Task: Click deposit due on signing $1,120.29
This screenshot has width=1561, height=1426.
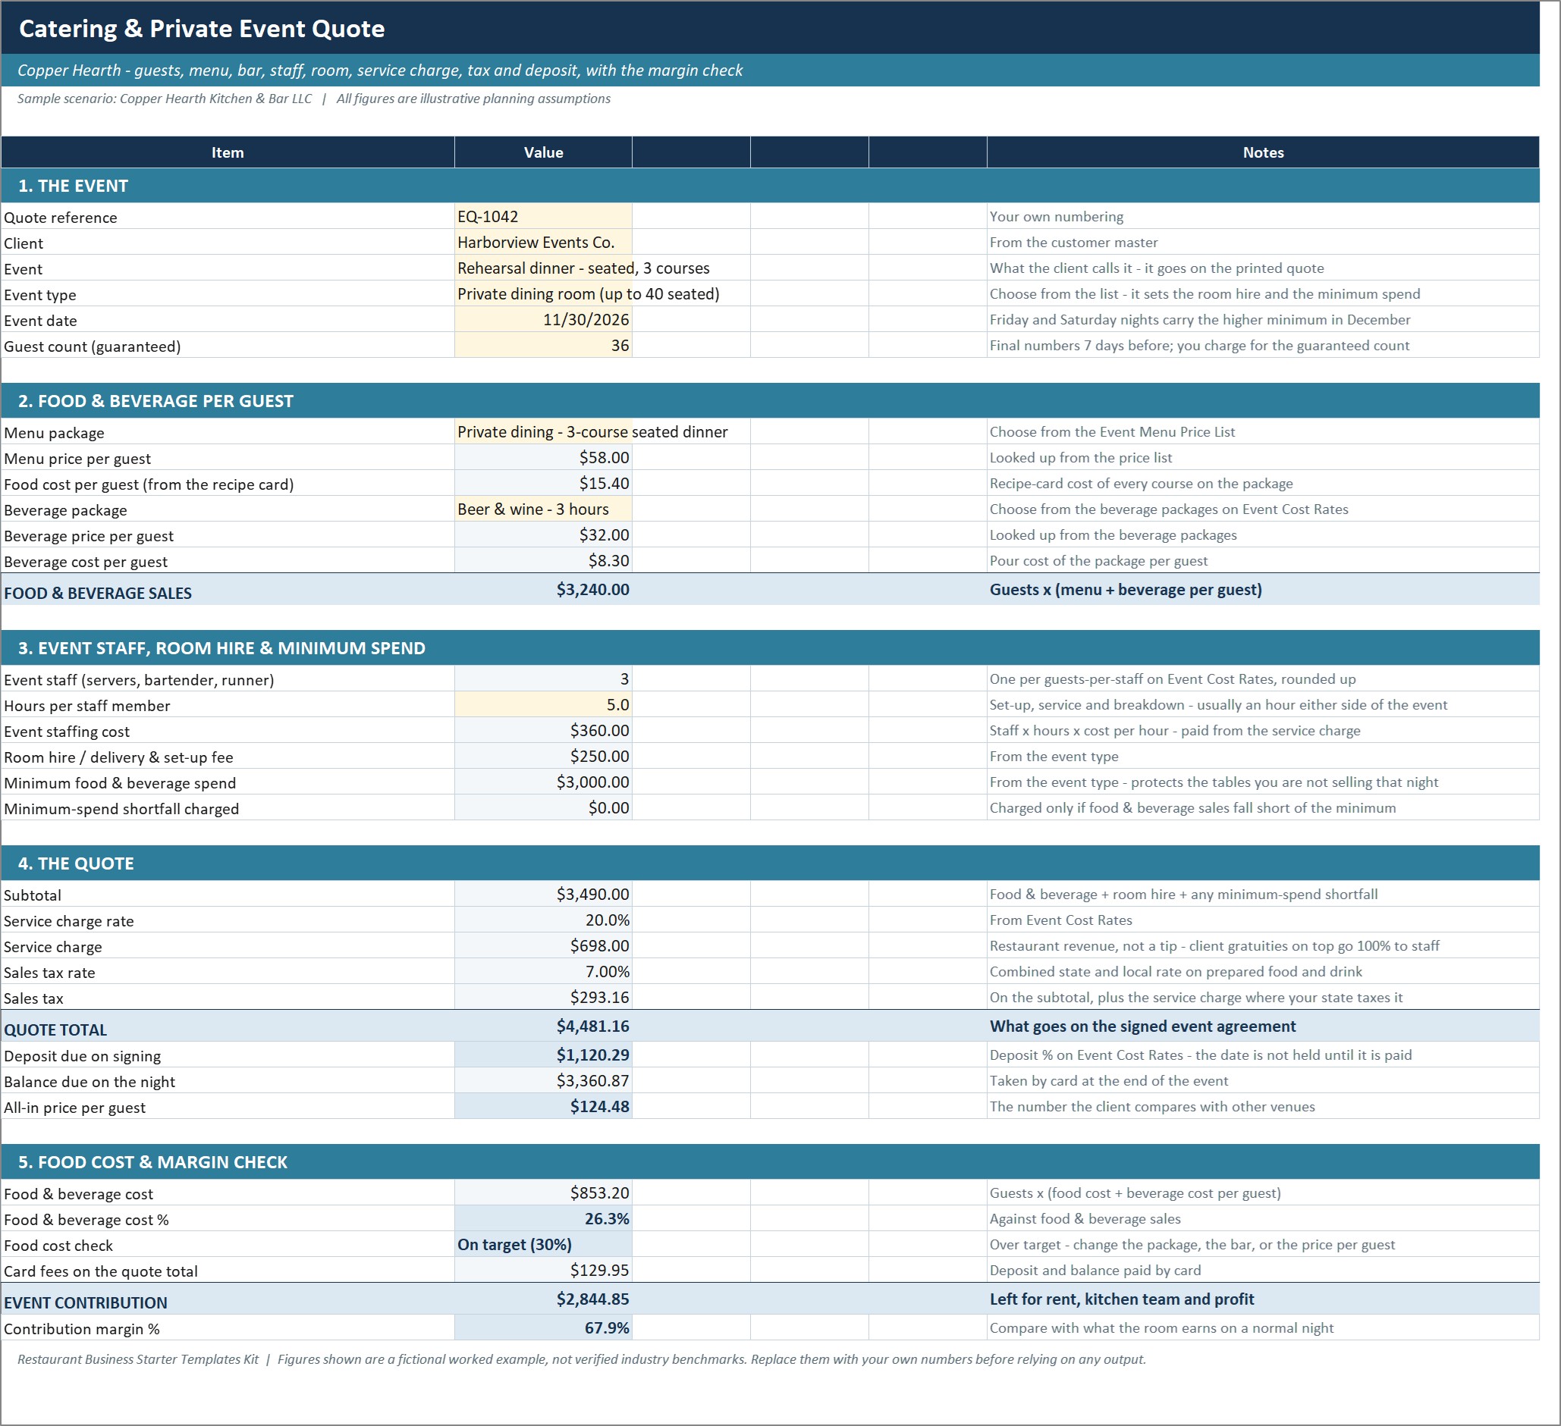Action: click(543, 1055)
